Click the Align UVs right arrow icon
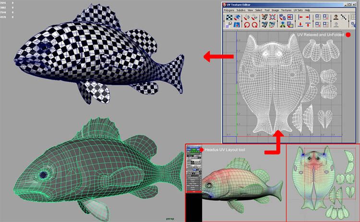 click(308, 17)
